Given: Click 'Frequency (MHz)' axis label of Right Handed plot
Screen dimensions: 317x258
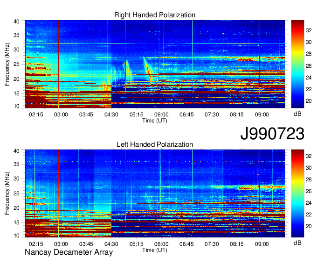Looking at the screenshot, I should (x=7, y=64).
